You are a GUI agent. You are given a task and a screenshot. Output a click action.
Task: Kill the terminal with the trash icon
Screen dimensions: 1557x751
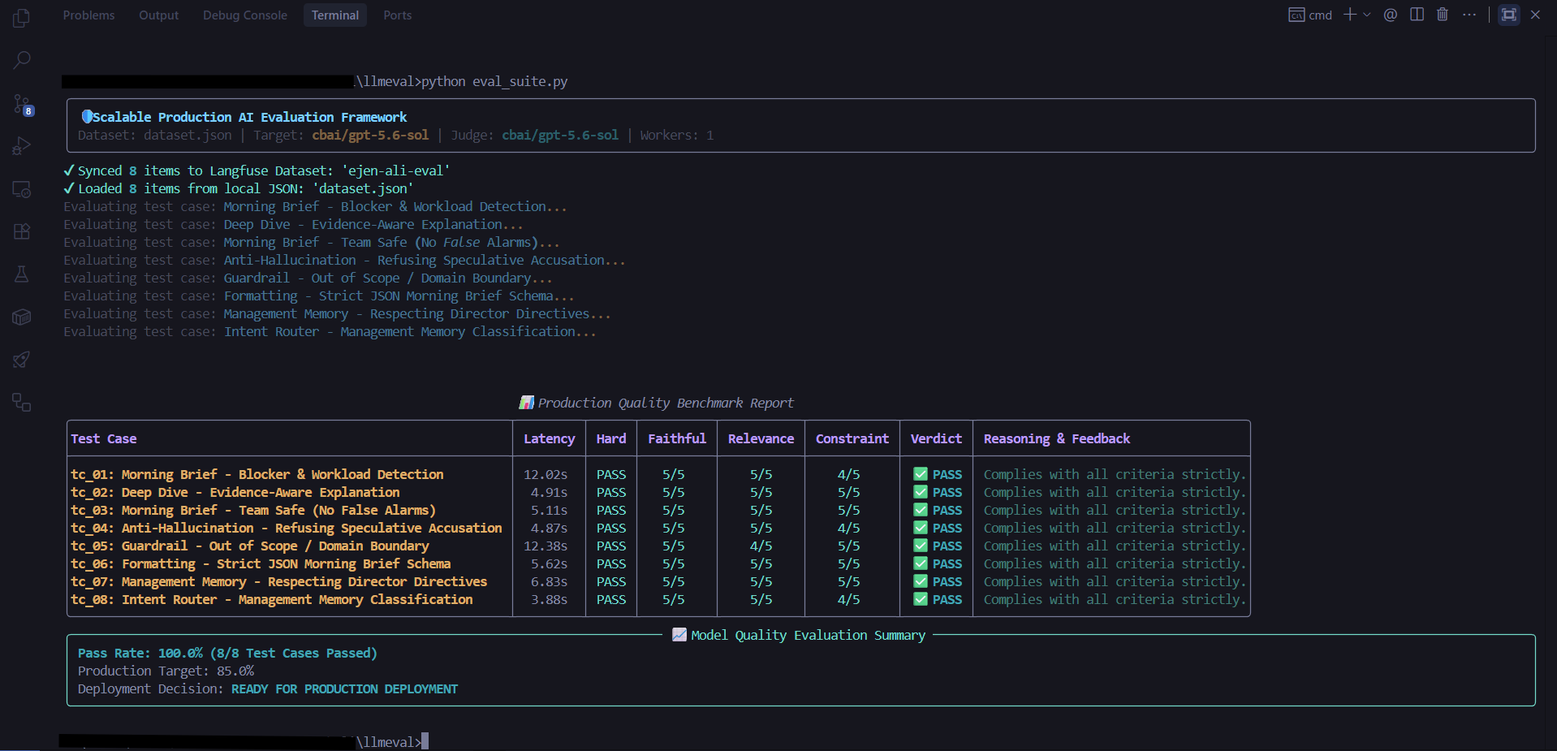[x=1443, y=15]
